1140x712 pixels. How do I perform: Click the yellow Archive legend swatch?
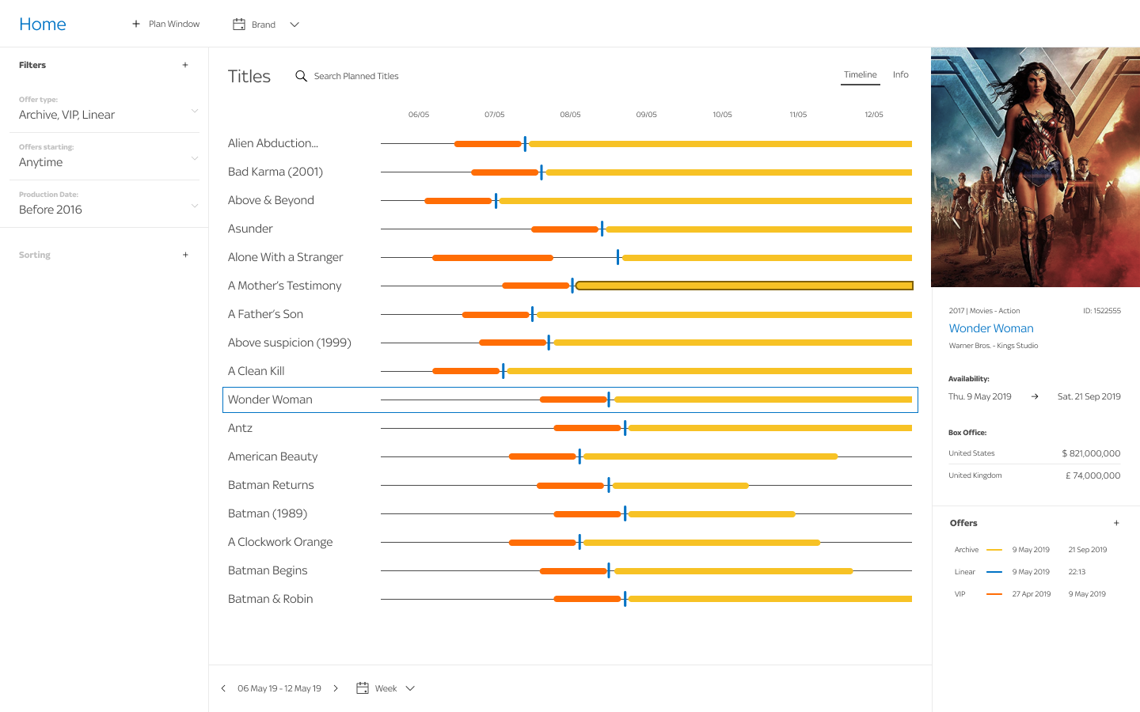point(994,550)
